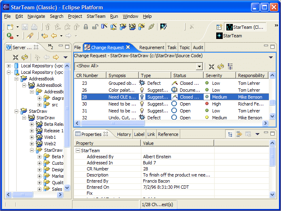Open the New wizard dropdown arrow
281x211 pixels.
(x=17, y=27)
